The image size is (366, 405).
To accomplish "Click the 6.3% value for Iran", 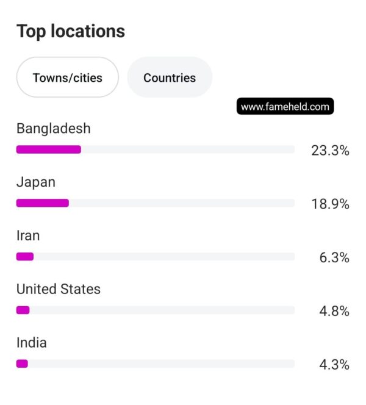I will click(334, 257).
